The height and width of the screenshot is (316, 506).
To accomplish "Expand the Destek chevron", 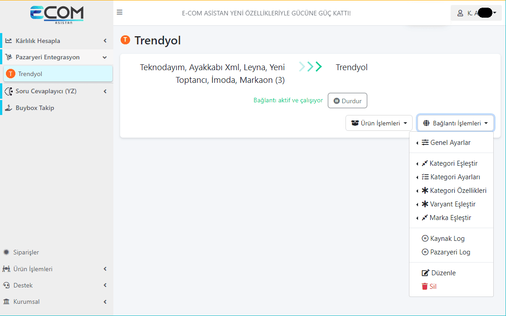I will pos(105,285).
